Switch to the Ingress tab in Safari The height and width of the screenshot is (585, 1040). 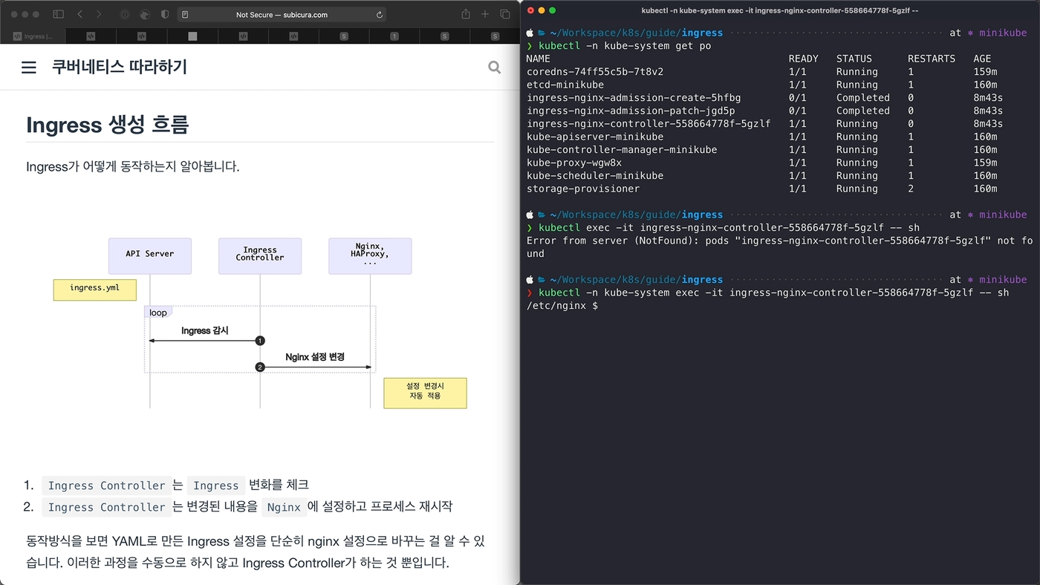[33, 36]
